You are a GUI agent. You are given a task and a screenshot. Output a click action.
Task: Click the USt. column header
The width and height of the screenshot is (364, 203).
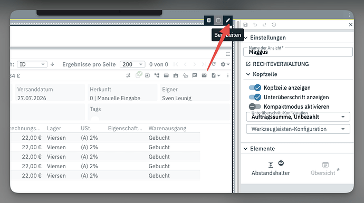[86, 128]
